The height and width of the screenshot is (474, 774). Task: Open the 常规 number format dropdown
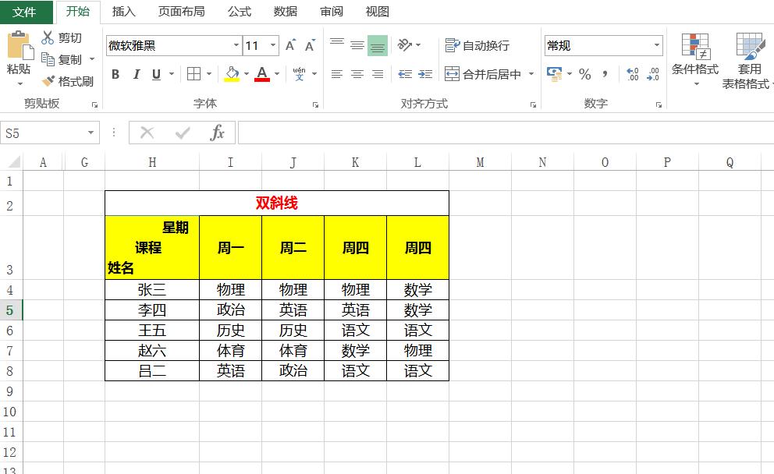coord(655,45)
